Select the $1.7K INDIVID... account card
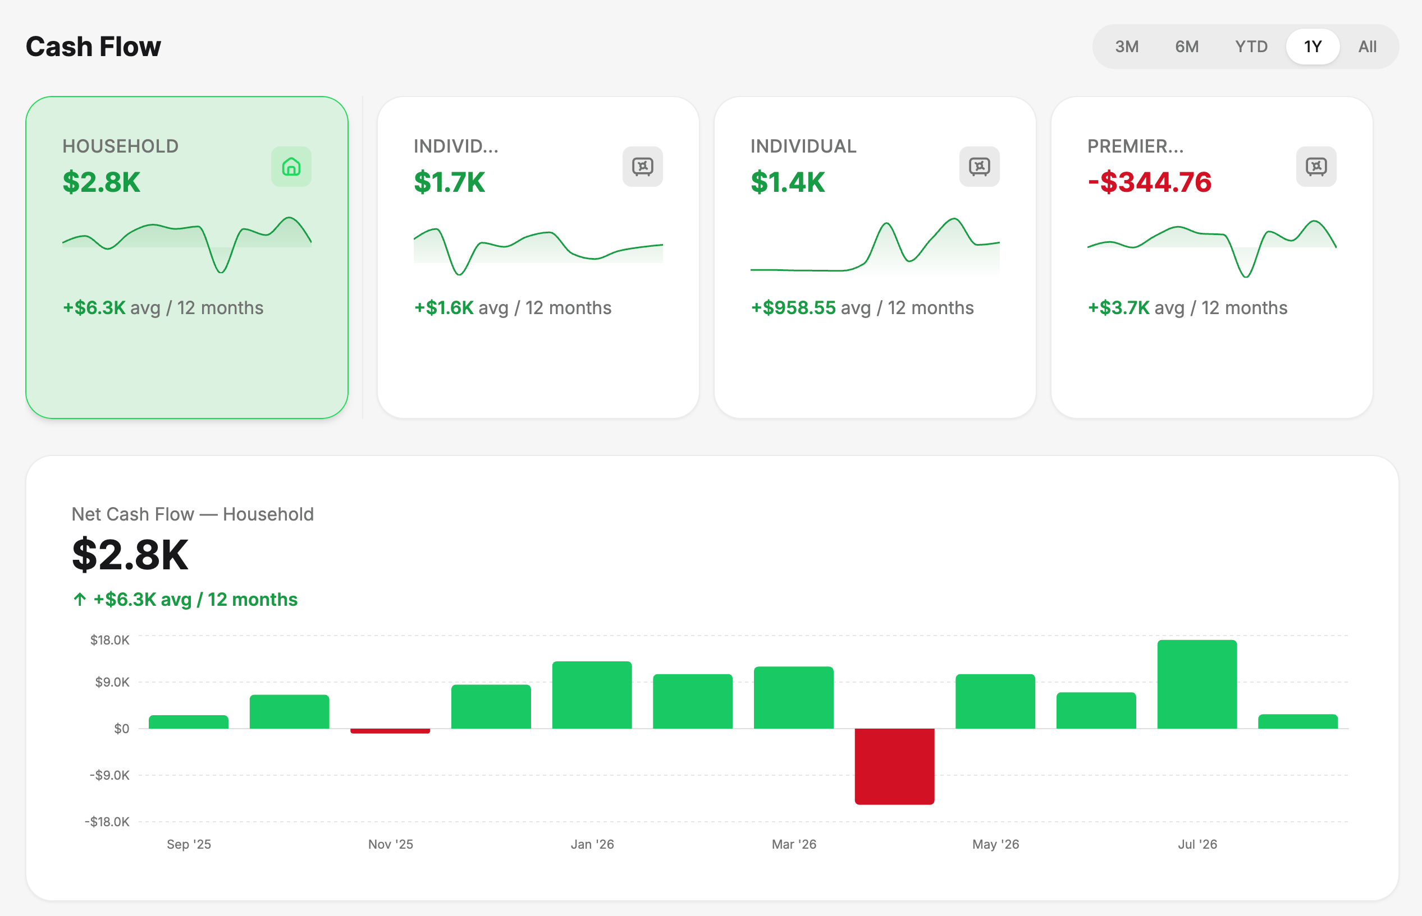The image size is (1422, 916). [538, 257]
